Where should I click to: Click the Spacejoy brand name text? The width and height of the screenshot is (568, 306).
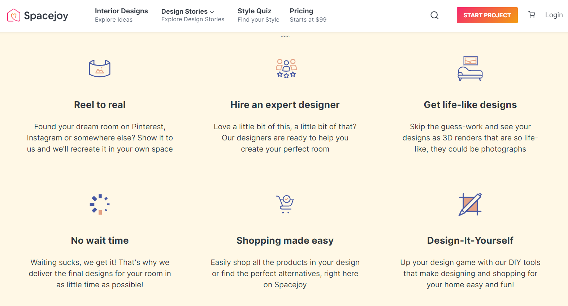click(x=46, y=15)
